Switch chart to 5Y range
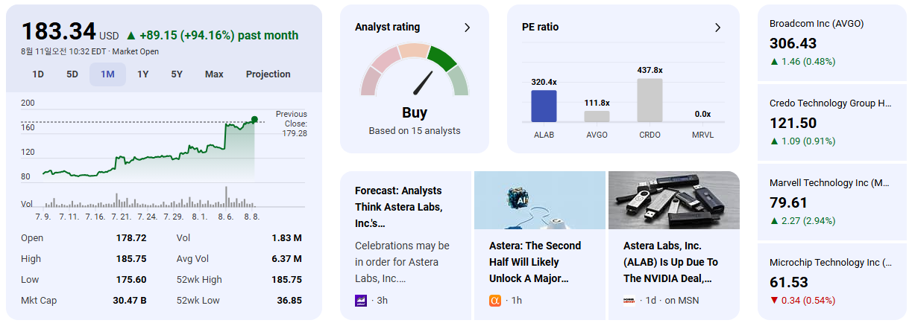 pyautogui.click(x=177, y=74)
